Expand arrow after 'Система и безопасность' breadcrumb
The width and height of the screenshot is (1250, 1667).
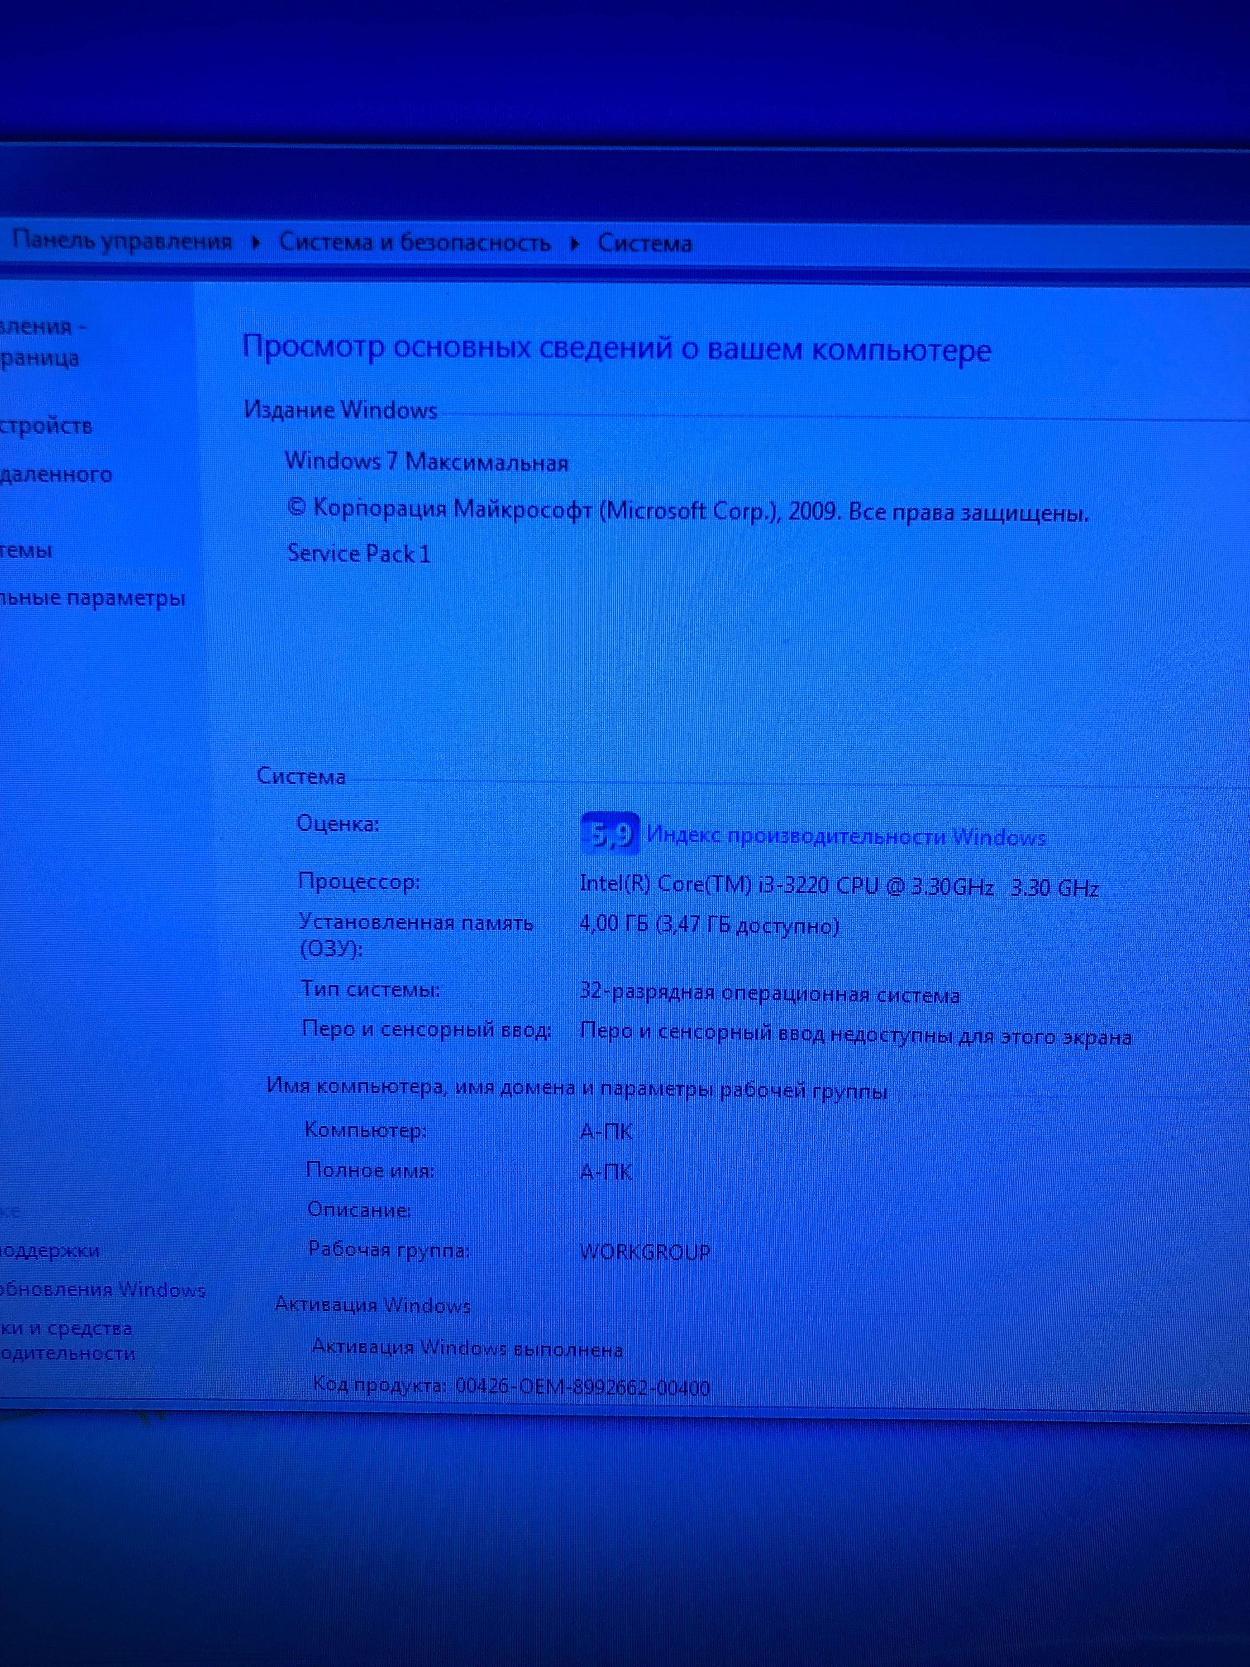574,244
